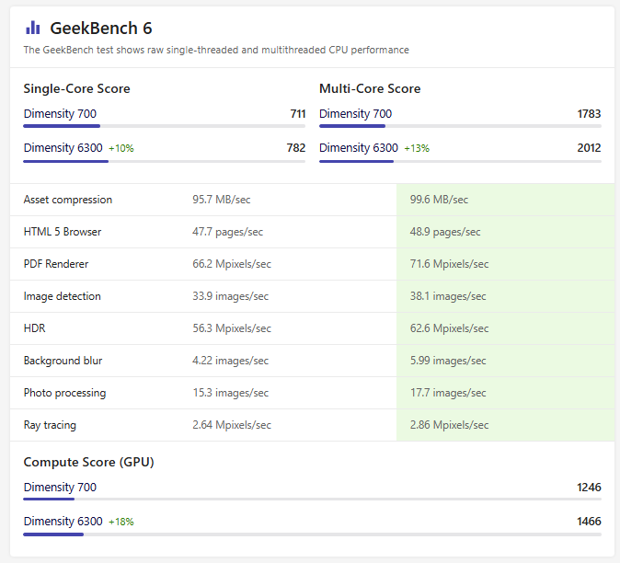
Task: Click the multi-core score value 2012
Action: pos(589,148)
